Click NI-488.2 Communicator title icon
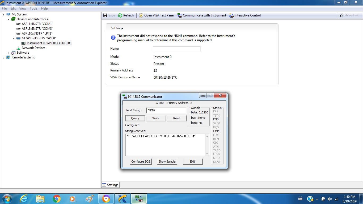 click(125, 97)
